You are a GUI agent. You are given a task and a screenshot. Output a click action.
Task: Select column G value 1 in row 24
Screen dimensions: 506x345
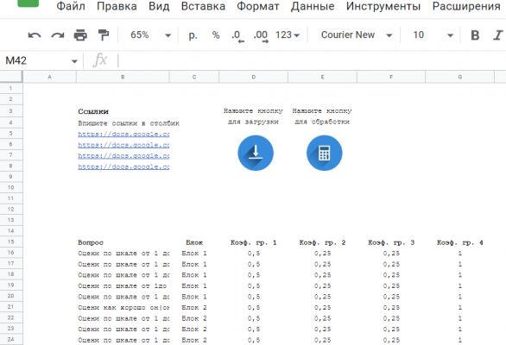point(460,340)
